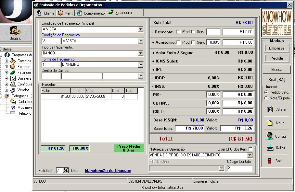Open Tipo de Pagamento dropdown
This screenshot has width=295, height=192.
[140, 53]
